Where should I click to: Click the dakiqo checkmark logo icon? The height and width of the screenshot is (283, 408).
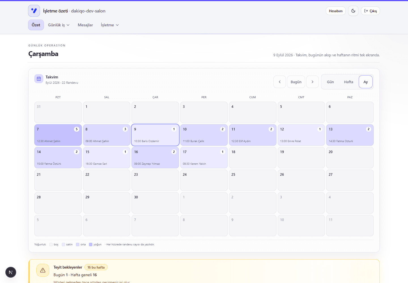coord(34,11)
